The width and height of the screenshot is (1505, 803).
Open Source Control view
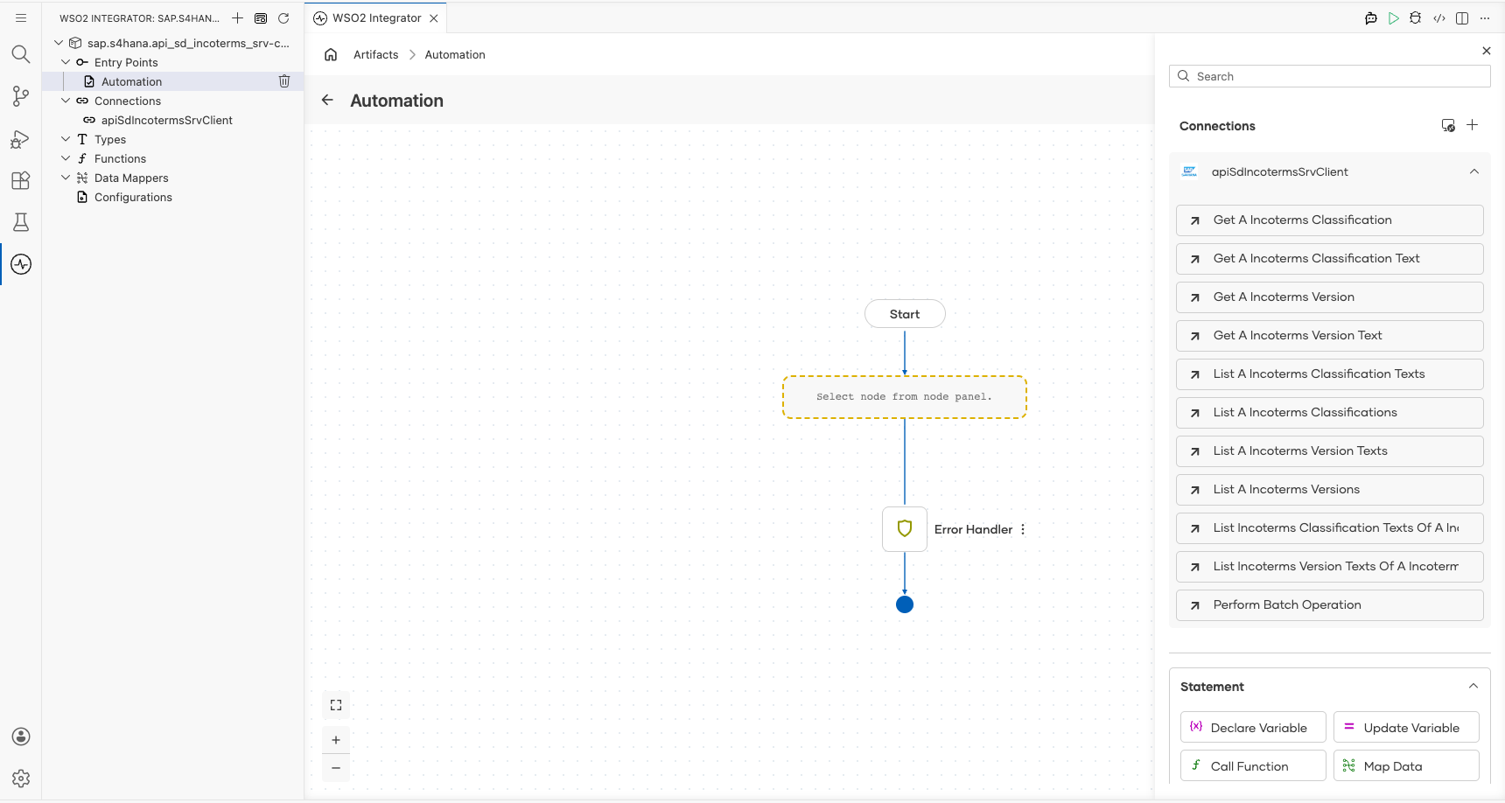21,96
